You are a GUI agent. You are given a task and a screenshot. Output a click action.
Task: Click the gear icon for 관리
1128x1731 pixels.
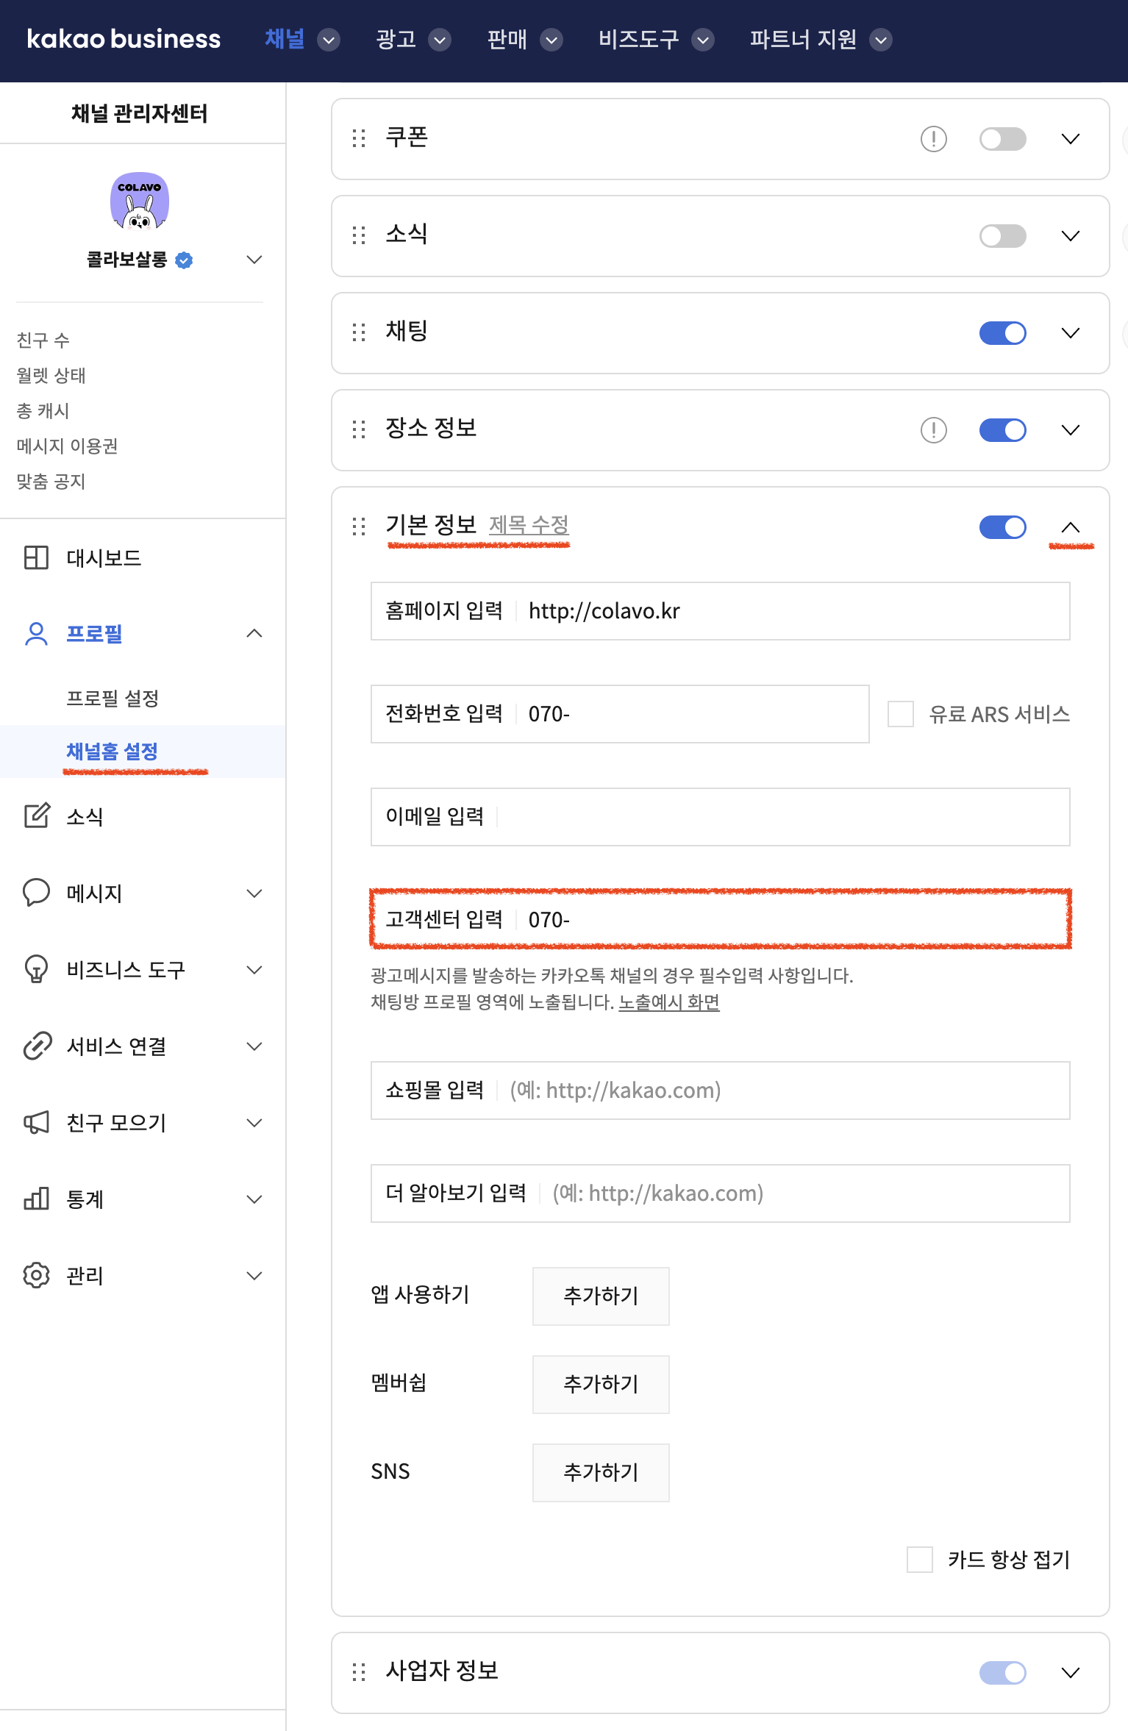click(36, 1275)
